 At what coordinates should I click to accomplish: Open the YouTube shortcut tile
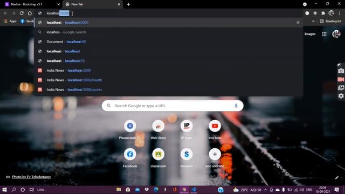[215, 129]
